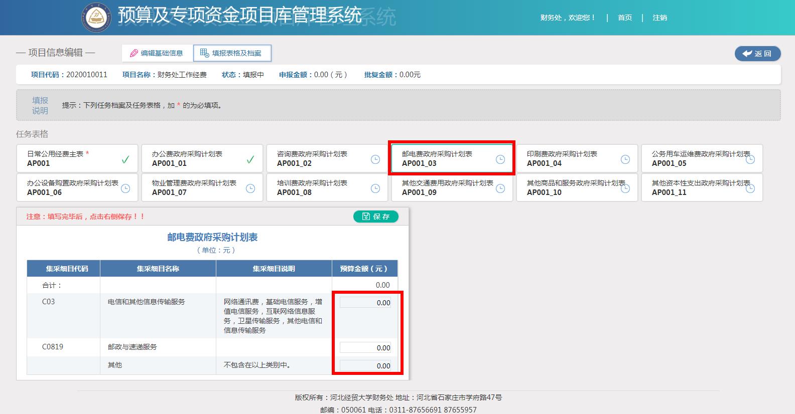Click the clock icon on AP001_11 card
Viewport: 795px width, 414px height.
[750, 188]
